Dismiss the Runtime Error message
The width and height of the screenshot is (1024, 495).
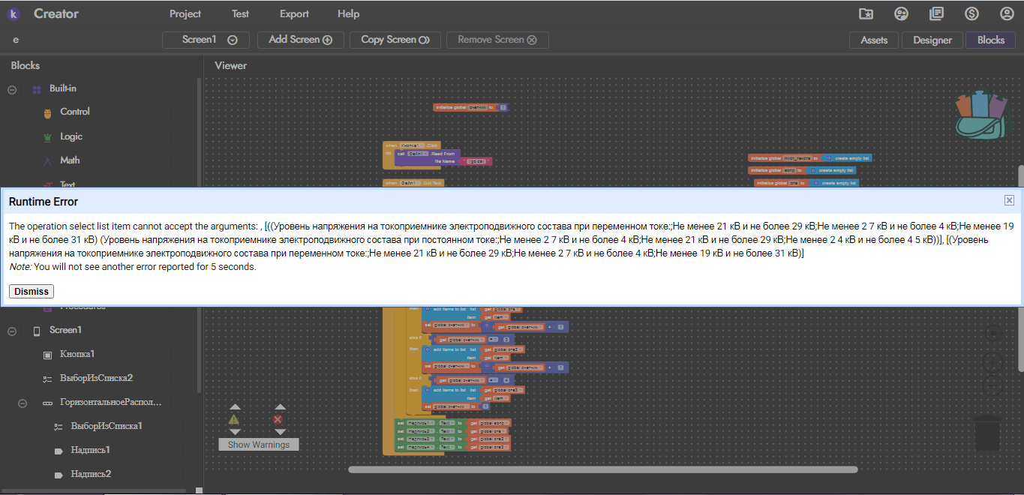pyautogui.click(x=32, y=292)
